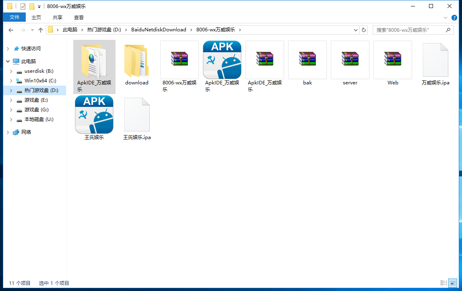Select the Web archive icon
This screenshot has width=462, height=291.
point(393,60)
